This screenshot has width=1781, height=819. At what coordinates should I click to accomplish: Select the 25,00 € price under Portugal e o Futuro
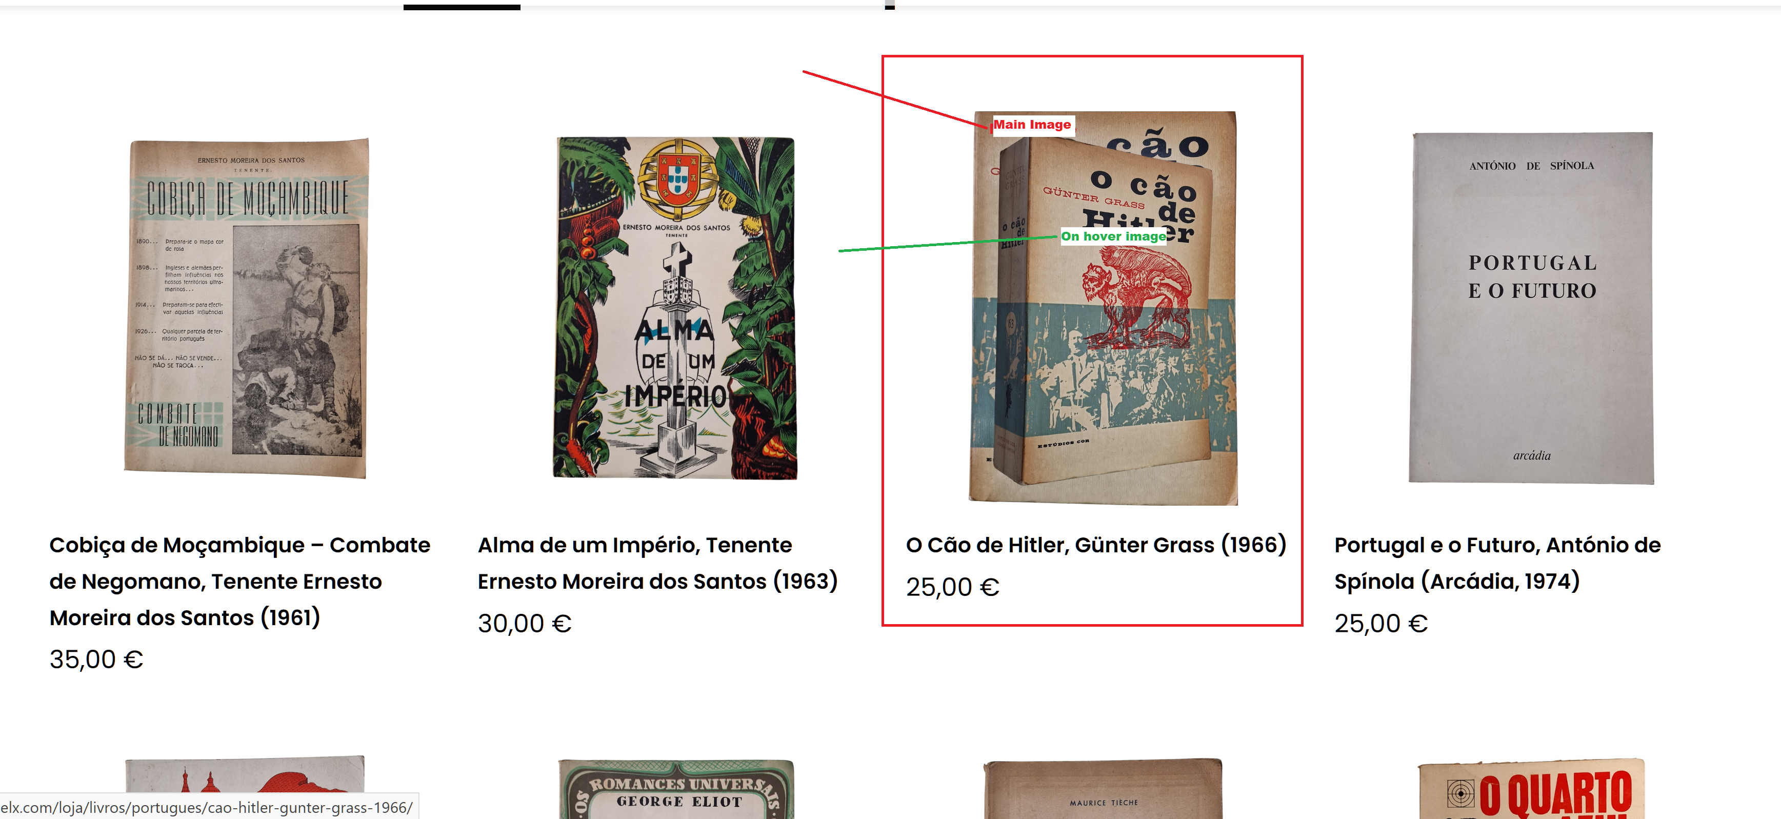(x=1382, y=624)
